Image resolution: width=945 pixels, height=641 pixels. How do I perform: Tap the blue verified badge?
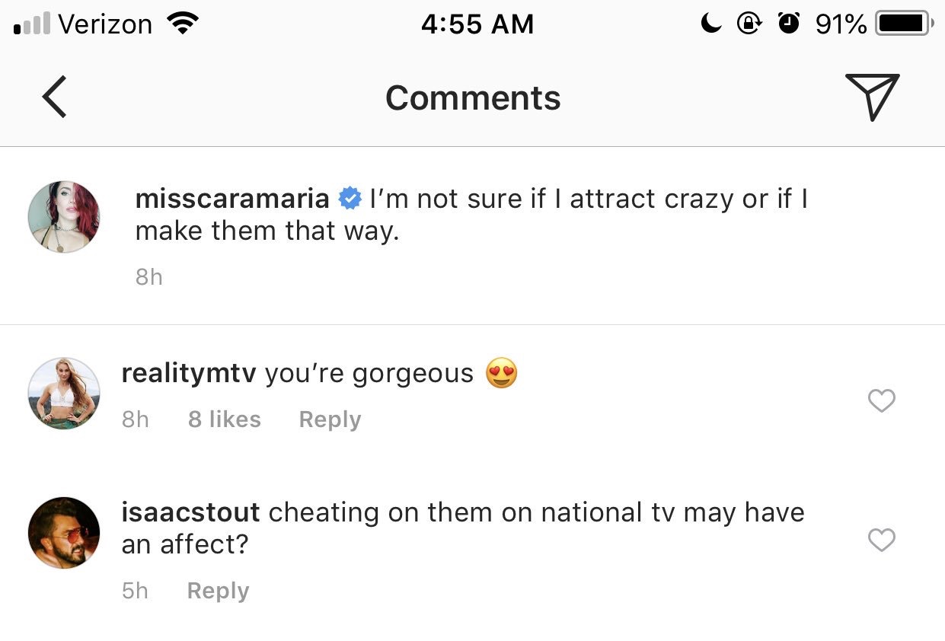coord(350,199)
